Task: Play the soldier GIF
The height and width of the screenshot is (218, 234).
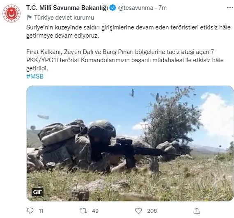Action: [x=130, y=143]
